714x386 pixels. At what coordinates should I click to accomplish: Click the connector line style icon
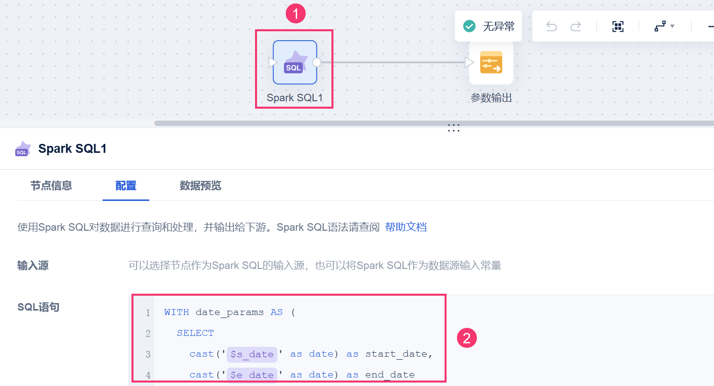click(660, 27)
